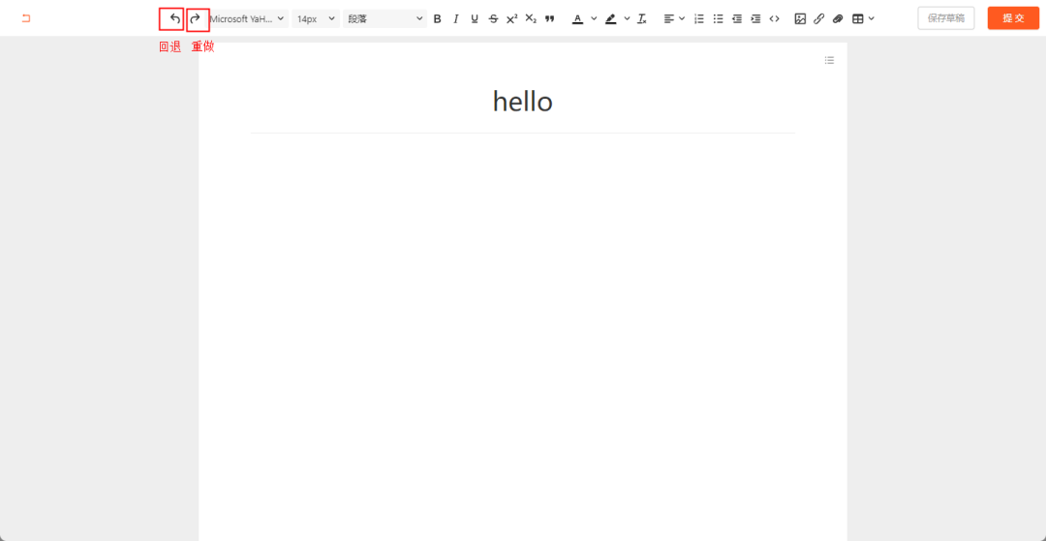Increase indent with the indent icon
The width and height of the screenshot is (1046, 541).
click(x=755, y=18)
